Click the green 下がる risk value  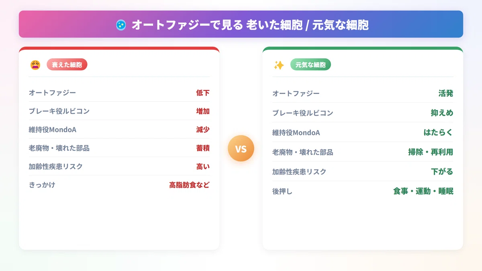442,172
